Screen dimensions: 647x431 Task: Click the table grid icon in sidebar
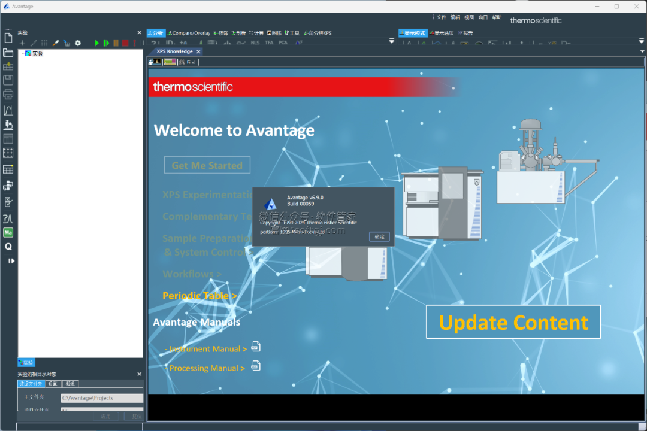click(8, 169)
